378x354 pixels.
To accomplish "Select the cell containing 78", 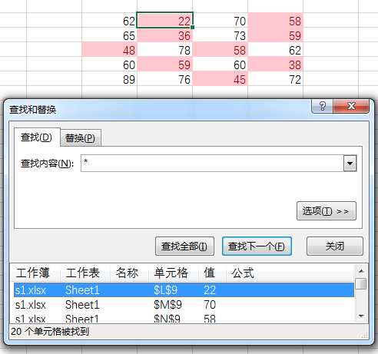I will click(x=165, y=49).
